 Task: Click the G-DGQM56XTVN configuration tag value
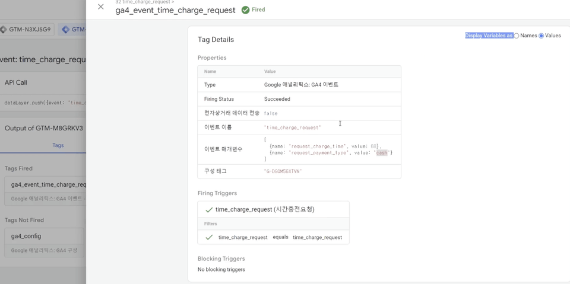283,171
